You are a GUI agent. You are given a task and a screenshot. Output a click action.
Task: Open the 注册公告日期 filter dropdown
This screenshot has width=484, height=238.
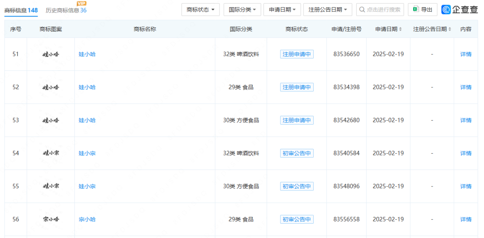point(328,9)
